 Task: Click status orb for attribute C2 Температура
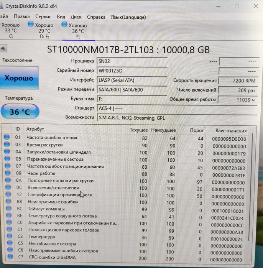tap(10, 236)
